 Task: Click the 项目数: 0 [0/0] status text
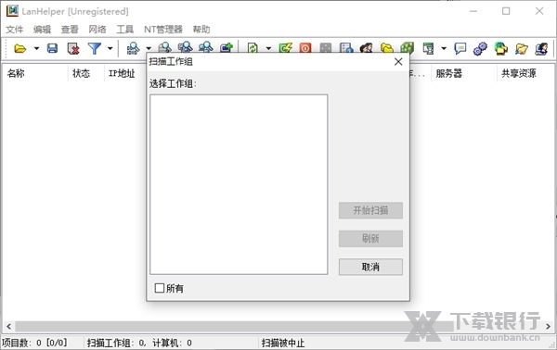tap(34, 343)
